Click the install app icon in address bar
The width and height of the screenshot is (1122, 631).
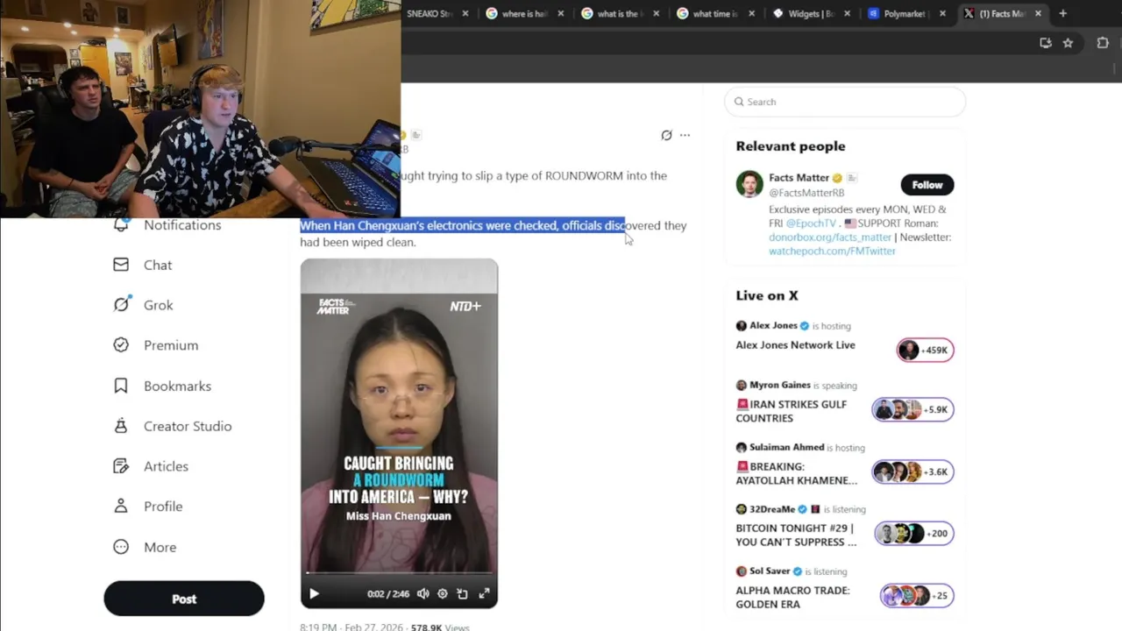[1045, 43]
